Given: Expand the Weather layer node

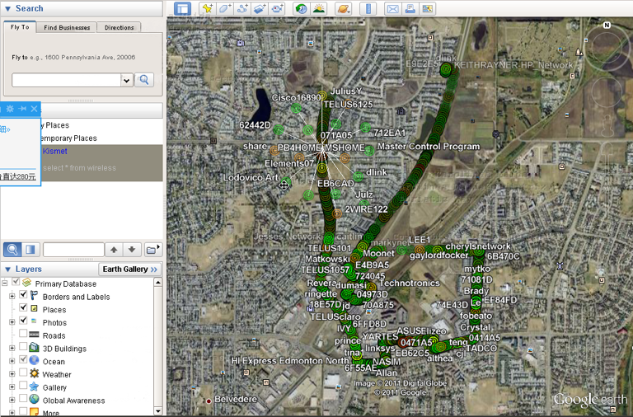Looking at the screenshot, I should coord(12,374).
